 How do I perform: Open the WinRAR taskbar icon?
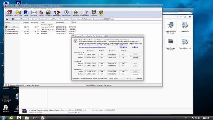tap(35, 118)
